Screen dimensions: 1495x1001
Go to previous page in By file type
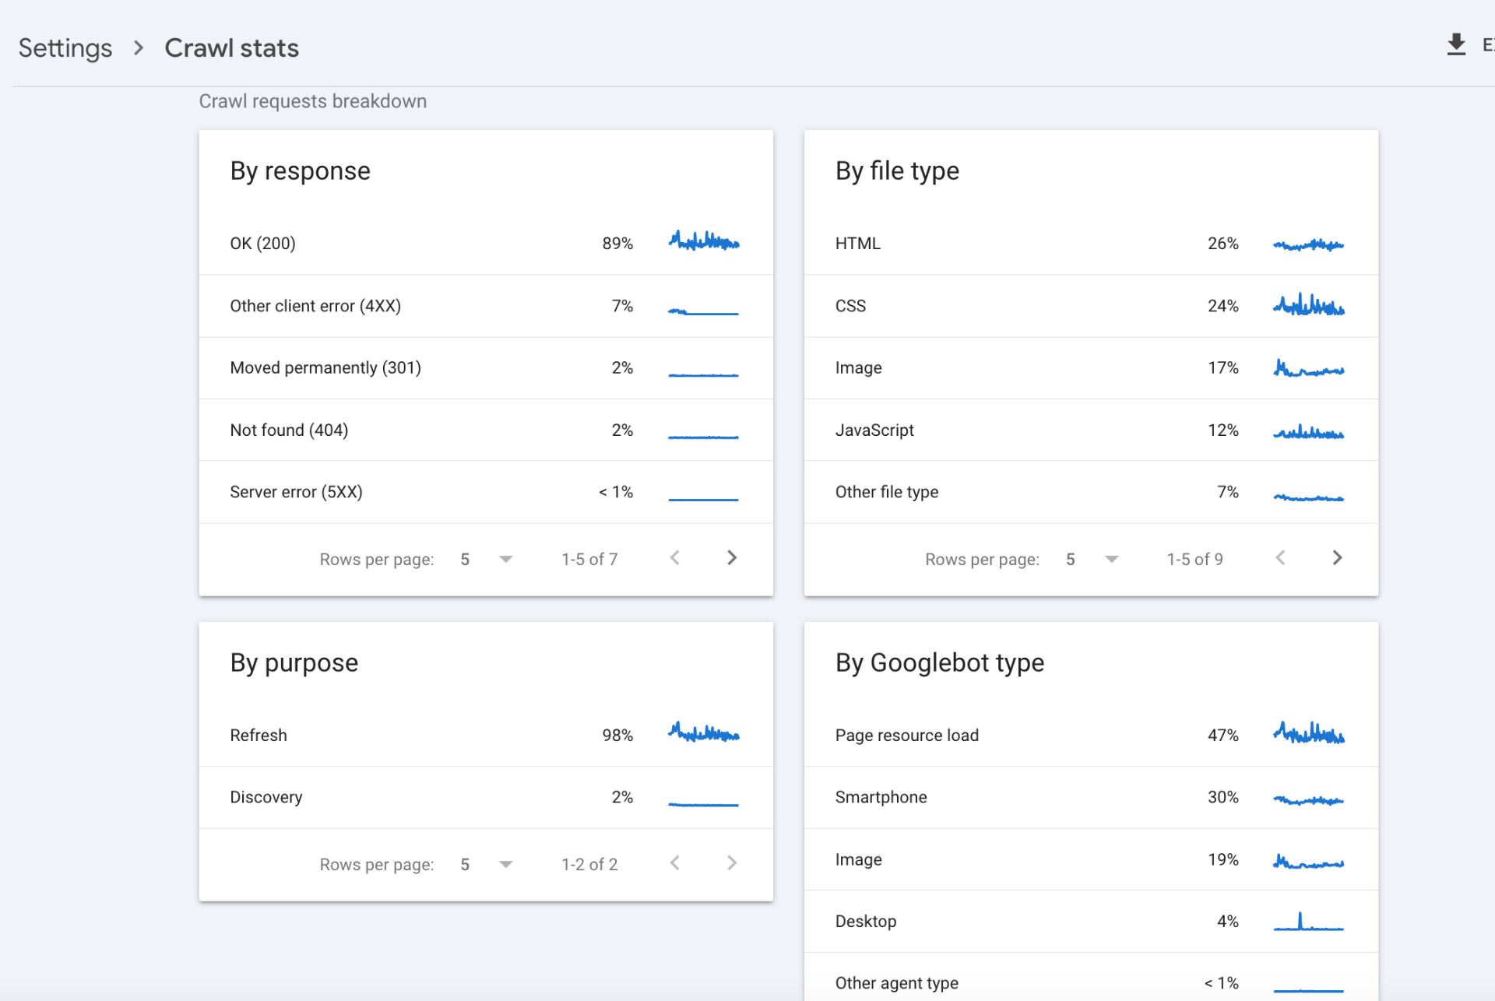[1280, 558]
